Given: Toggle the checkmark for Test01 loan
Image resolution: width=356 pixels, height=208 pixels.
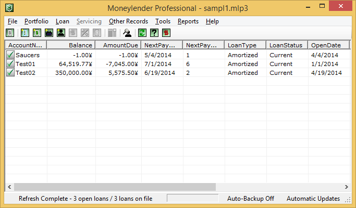Looking at the screenshot, I should coord(10,63).
